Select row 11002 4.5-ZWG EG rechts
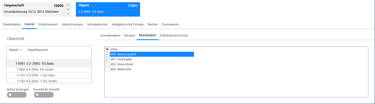This screenshot has width=375, height=104. tap(49, 69)
